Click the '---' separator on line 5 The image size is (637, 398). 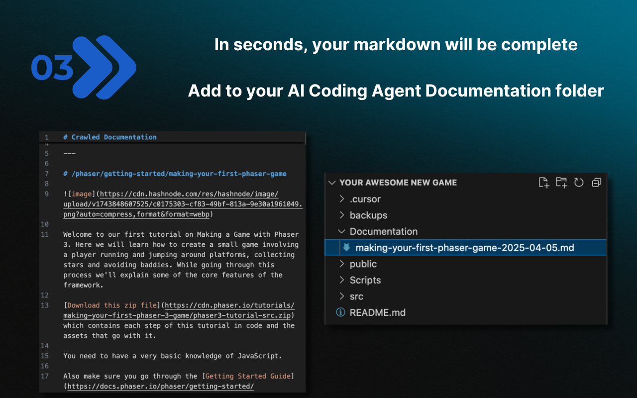(x=69, y=153)
